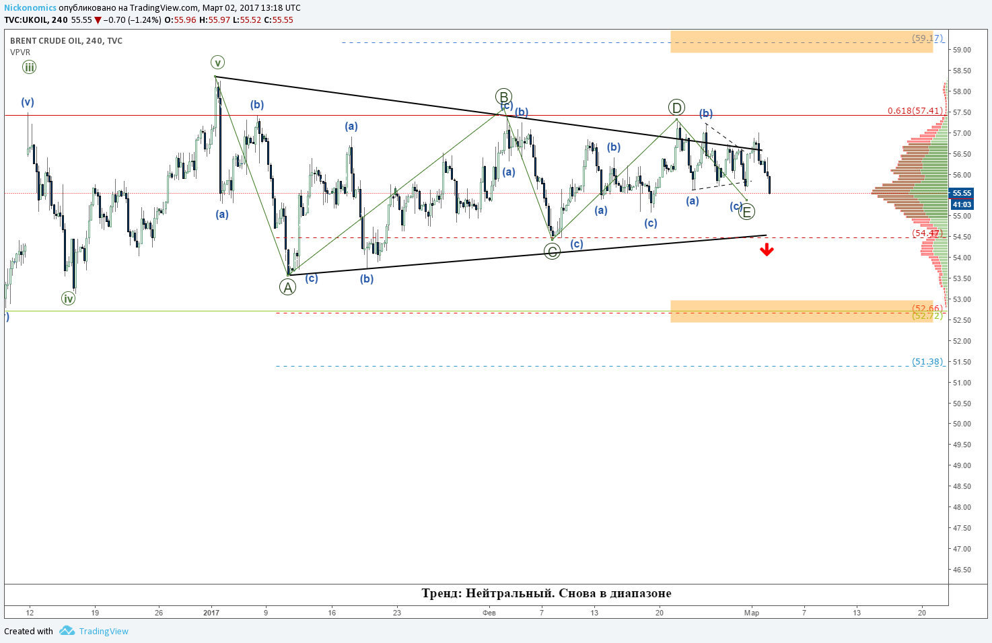This screenshot has width=992, height=643.
Task: Click the red down arrow marker on the chart
Action: click(x=767, y=250)
